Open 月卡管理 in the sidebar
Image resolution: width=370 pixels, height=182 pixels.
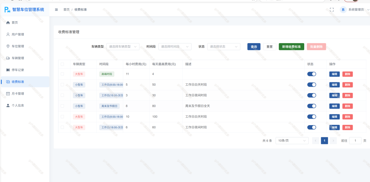[x=25, y=94]
